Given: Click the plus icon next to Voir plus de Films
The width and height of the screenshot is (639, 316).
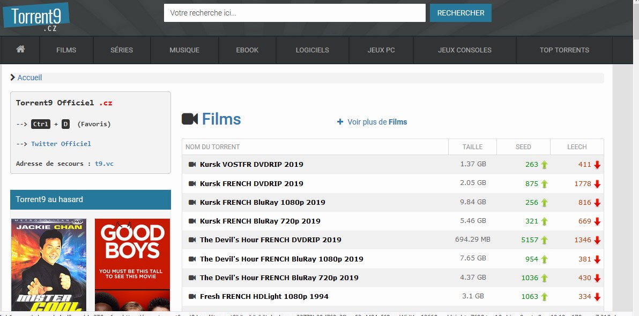Looking at the screenshot, I should click(340, 121).
